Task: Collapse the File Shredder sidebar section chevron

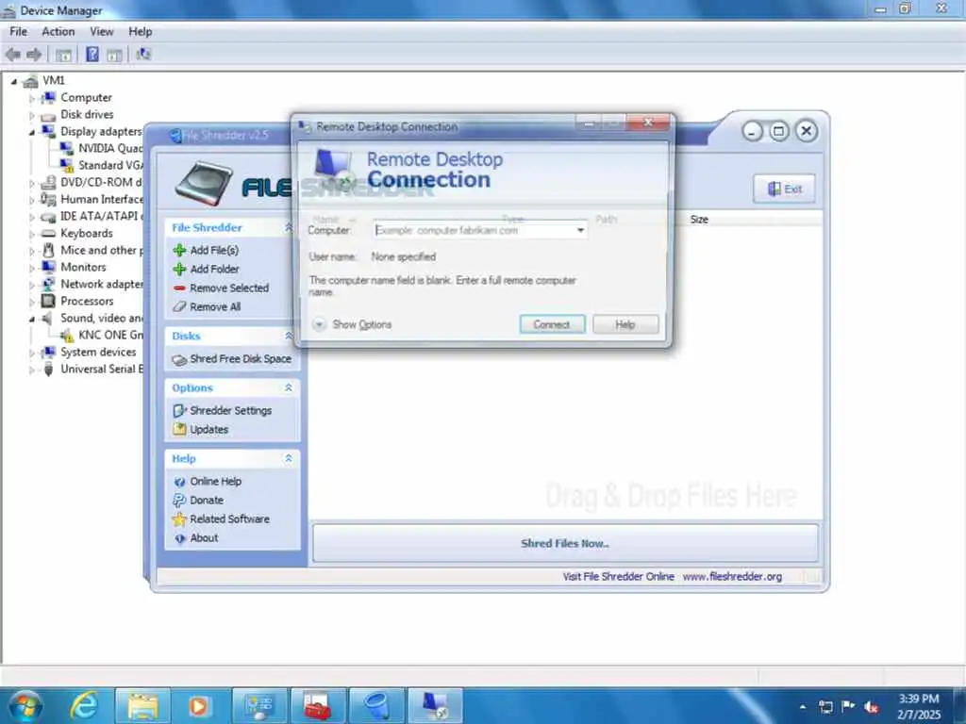Action: point(289,228)
